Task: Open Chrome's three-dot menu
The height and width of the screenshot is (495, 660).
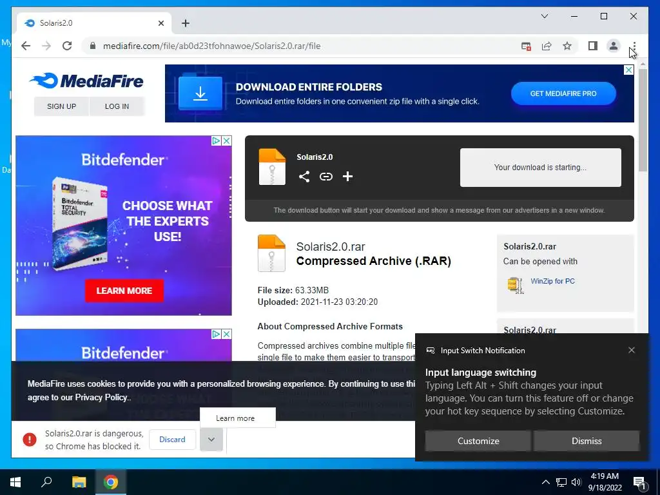Action: (x=634, y=46)
